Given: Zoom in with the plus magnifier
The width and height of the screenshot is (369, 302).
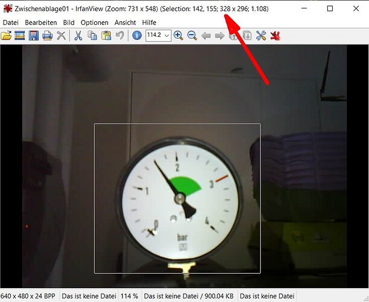Looking at the screenshot, I should click(x=178, y=36).
